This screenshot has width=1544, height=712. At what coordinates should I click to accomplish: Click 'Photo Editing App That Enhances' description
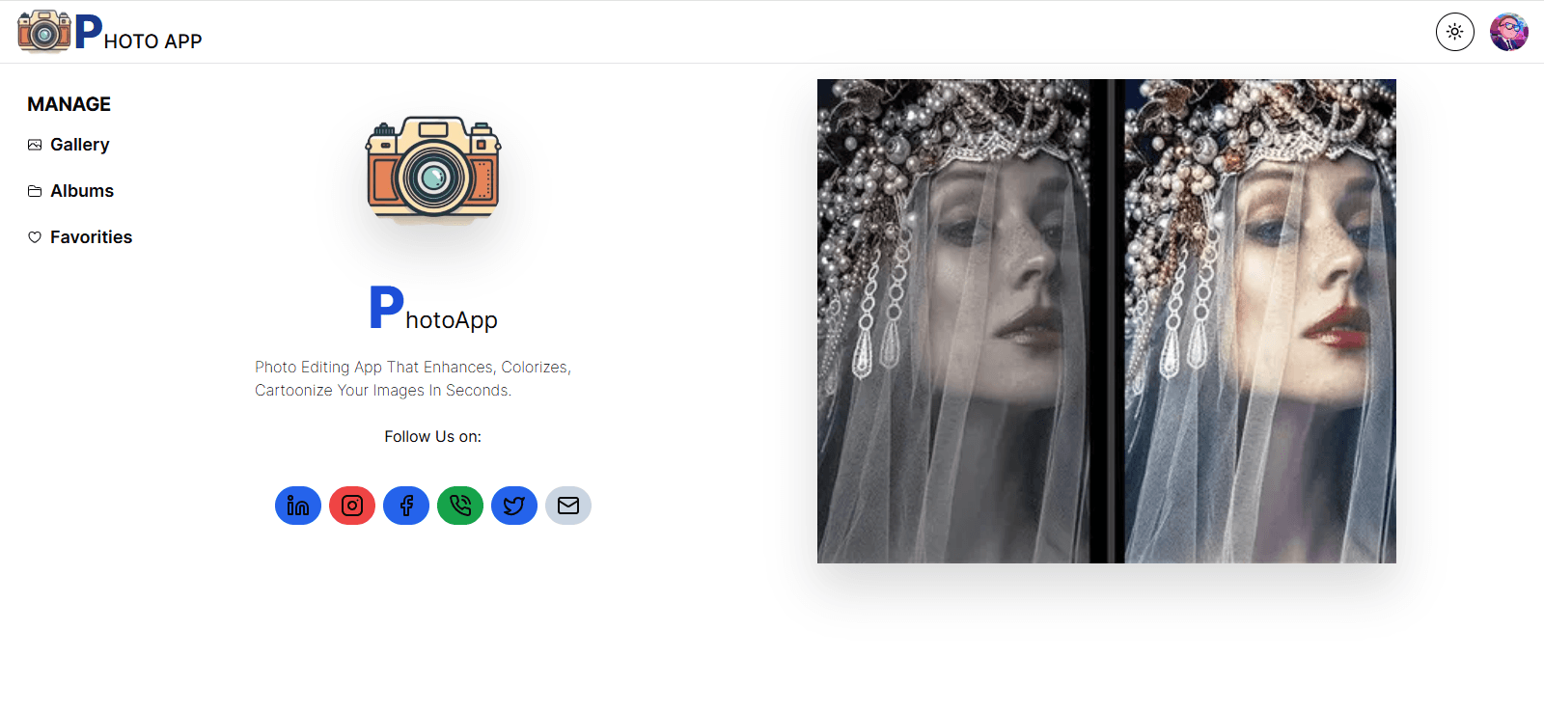(413, 379)
